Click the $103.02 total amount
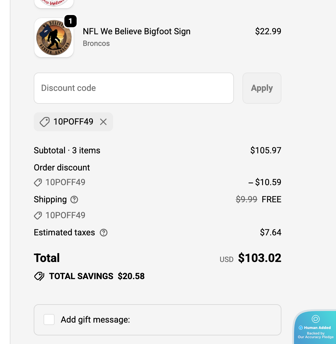The image size is (336, 344). tap(259, 258)
